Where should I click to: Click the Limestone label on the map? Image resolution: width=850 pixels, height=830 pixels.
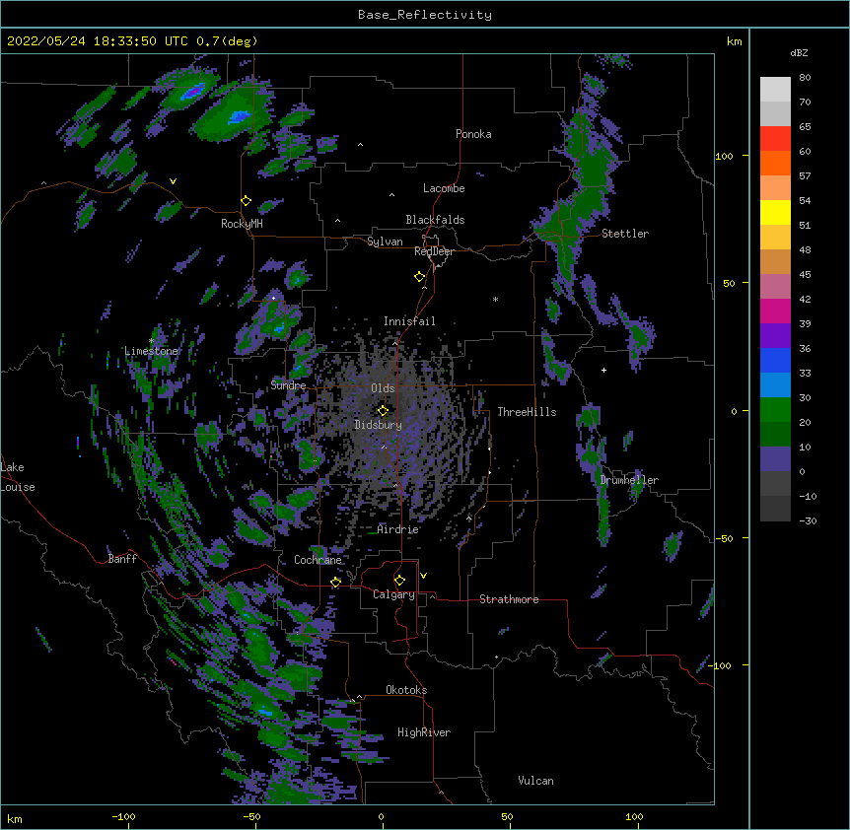tap(151, 351)
